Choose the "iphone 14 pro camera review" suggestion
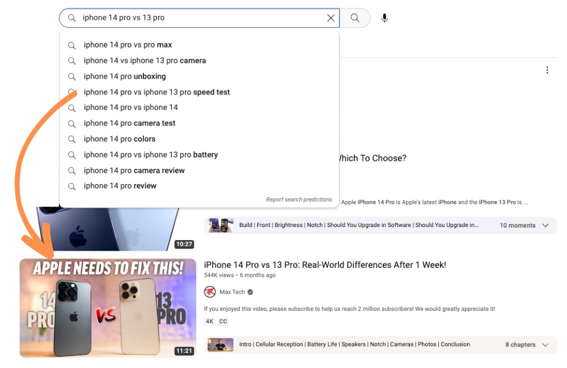 (199, 170)
